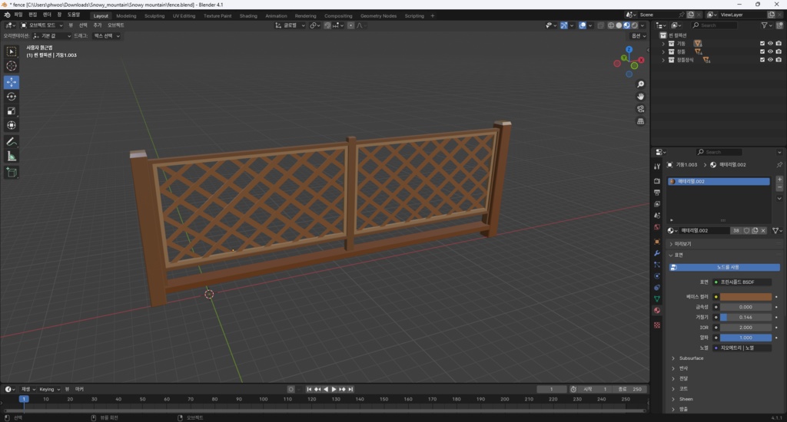Select the Annotate pencil tool
The height and width of the screenshot is (422, 787).
11,142
